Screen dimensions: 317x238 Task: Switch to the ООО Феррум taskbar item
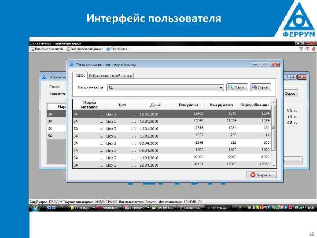(x=217, y=208)
